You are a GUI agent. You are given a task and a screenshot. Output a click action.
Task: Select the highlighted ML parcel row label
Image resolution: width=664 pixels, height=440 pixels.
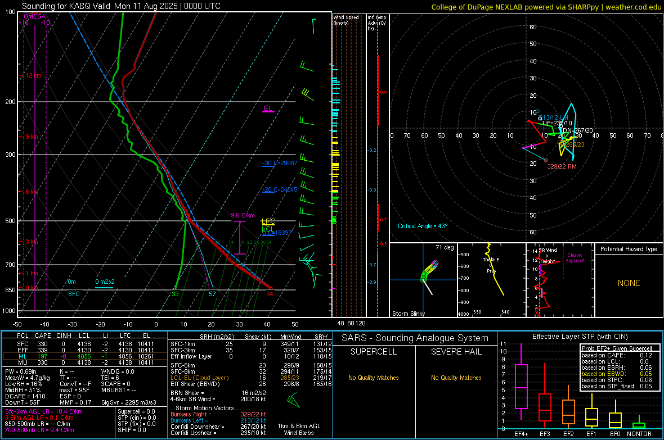(x=23, y=356)
